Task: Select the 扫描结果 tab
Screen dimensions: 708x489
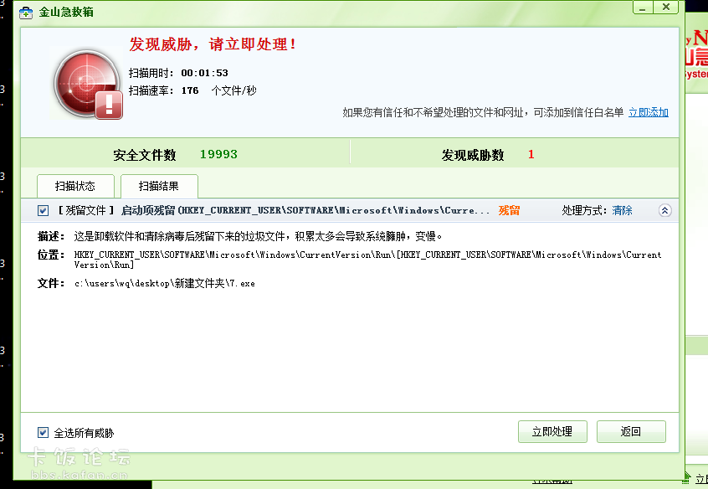Action: pos(159,186)
